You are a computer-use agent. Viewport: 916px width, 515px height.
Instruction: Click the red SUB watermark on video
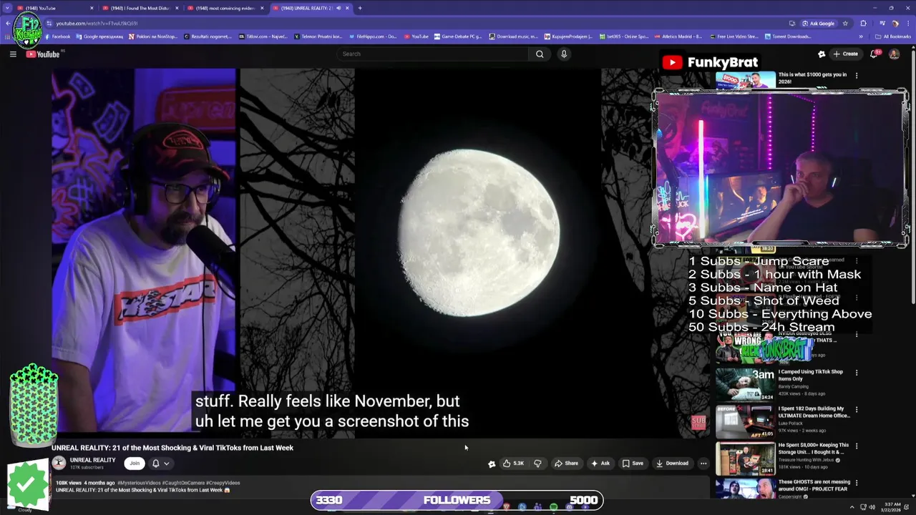(x=698, y=421)
